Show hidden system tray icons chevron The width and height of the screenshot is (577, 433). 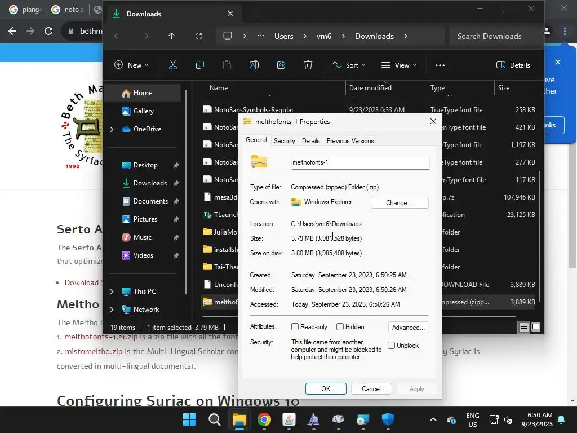(433, 419)
